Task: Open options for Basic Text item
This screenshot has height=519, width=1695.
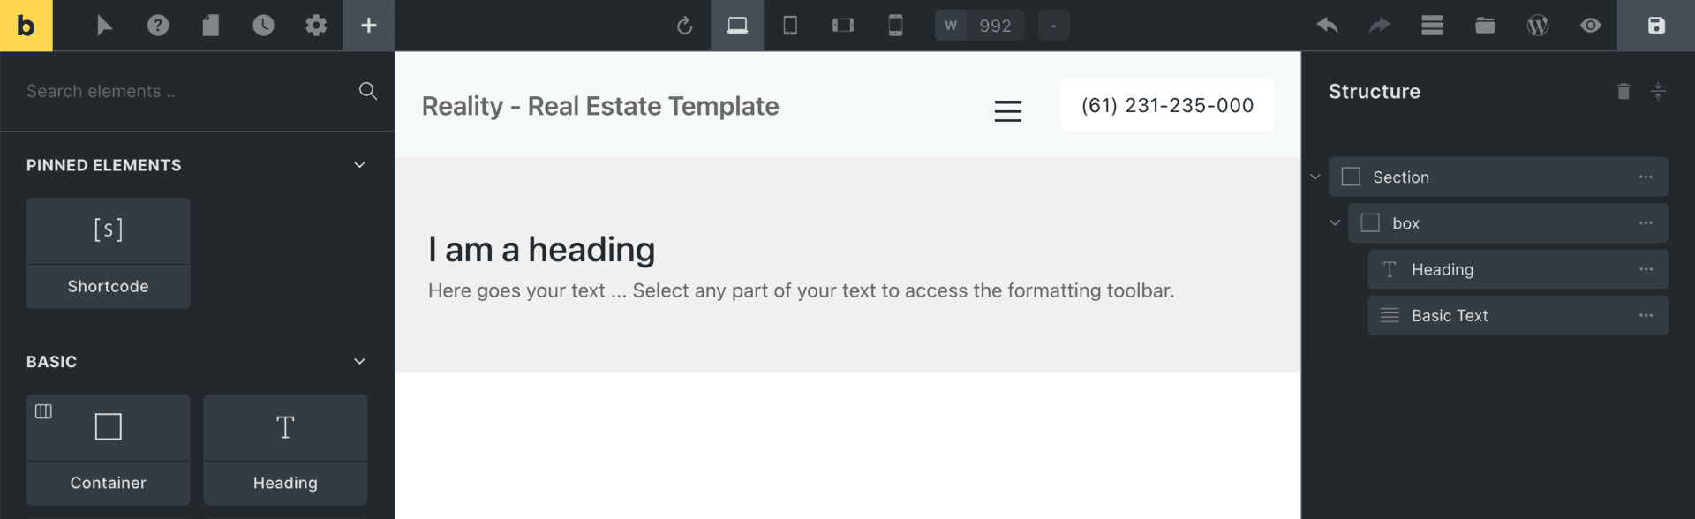Action: (1646, 315)
